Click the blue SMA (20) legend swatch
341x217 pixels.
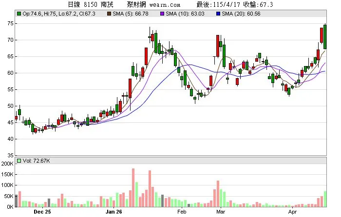(218, 14)
